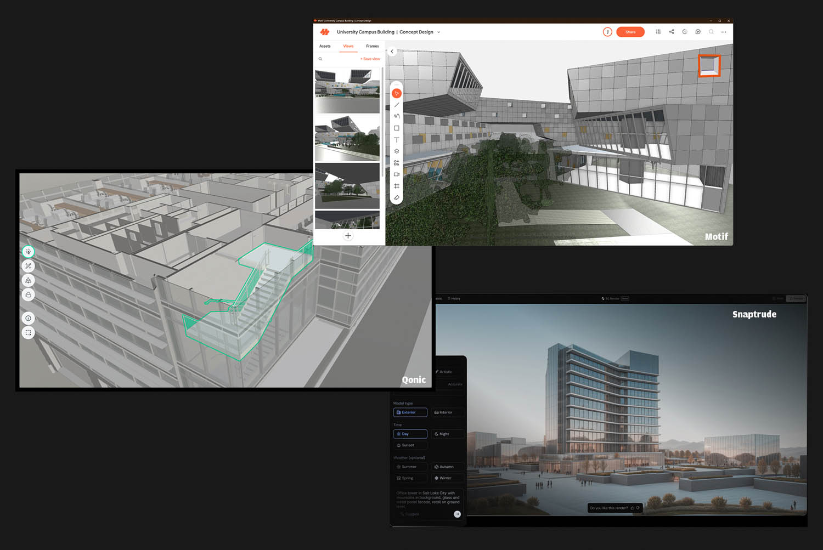This screenshot has height=550, width=823.
Task: Open the layers tool in Motif toolbar
Action: [x=397, y=151]
